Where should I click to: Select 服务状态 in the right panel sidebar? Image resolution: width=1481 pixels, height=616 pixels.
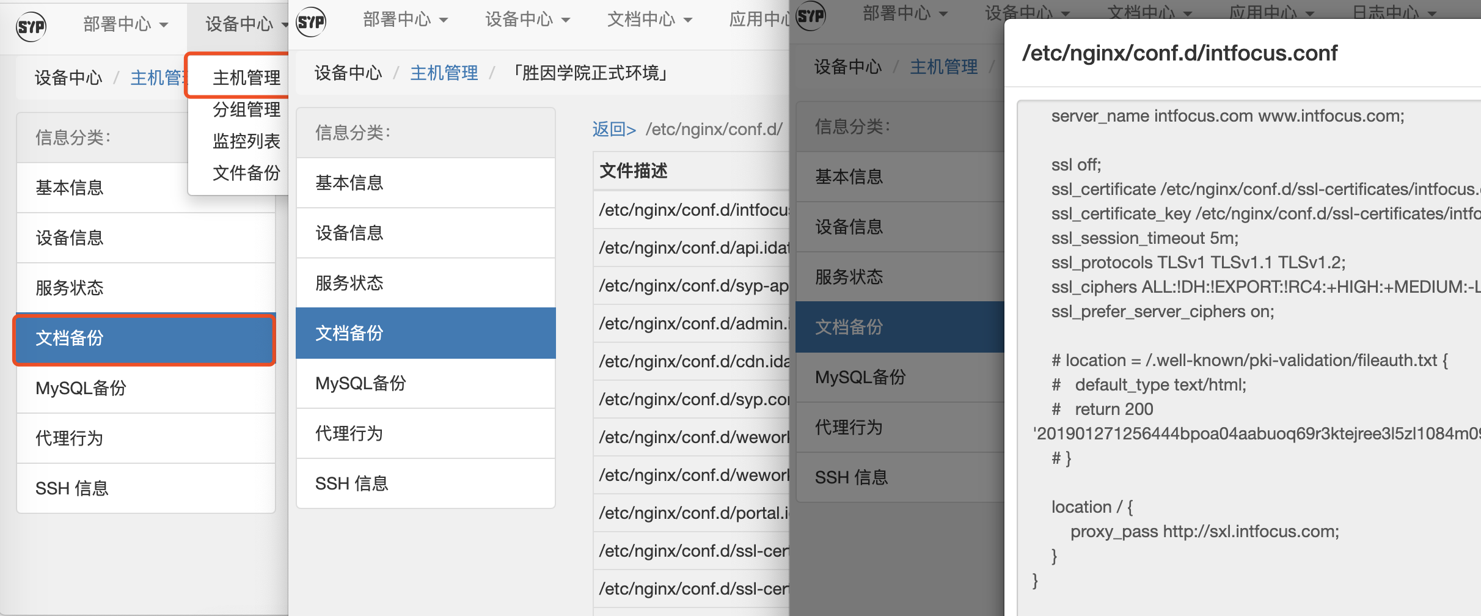pos(901,277)
